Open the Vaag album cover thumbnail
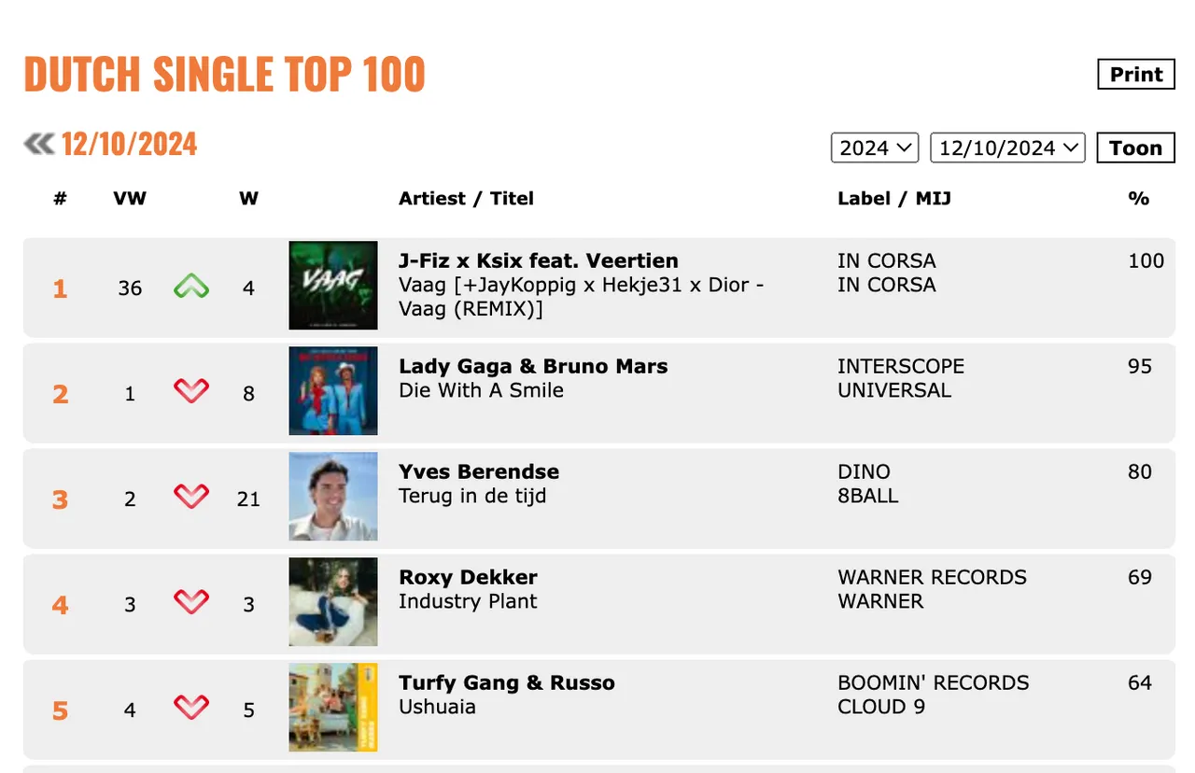 pos(333,286)
